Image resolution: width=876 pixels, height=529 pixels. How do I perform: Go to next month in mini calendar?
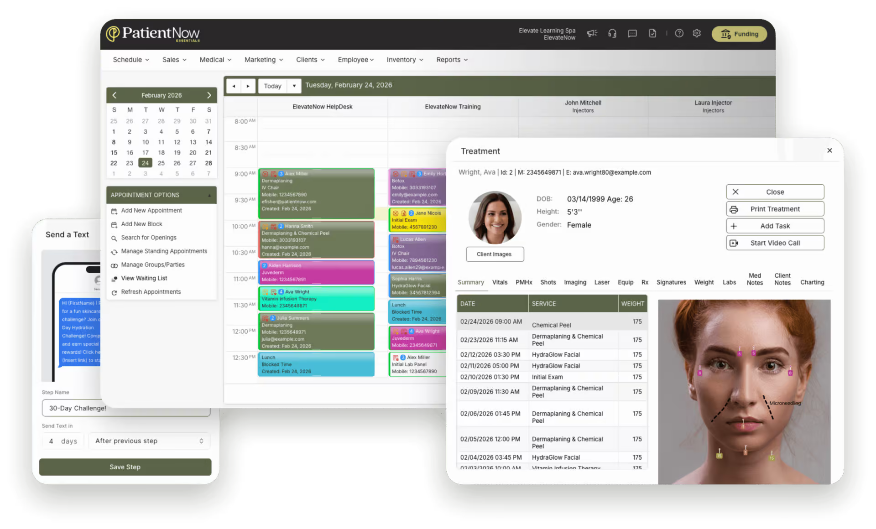(x=209, y=95)
